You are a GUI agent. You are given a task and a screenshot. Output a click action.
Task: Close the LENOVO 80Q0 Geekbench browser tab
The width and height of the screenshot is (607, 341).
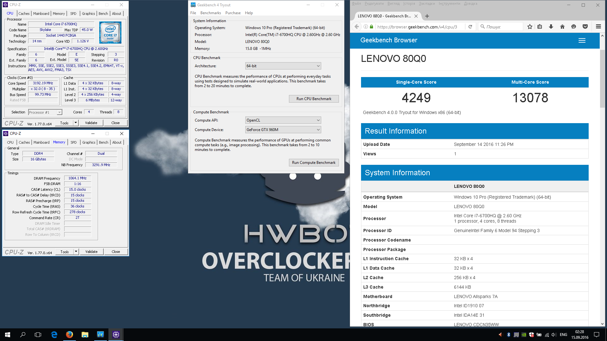pos(416,16)
